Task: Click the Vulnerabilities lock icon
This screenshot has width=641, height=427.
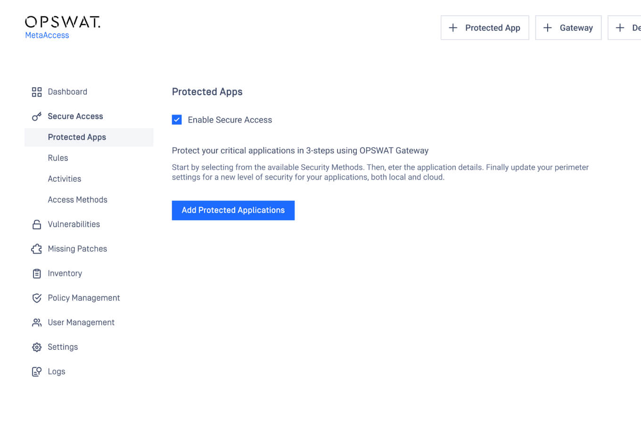Action: pyautogui.click(x=37, y=224)
